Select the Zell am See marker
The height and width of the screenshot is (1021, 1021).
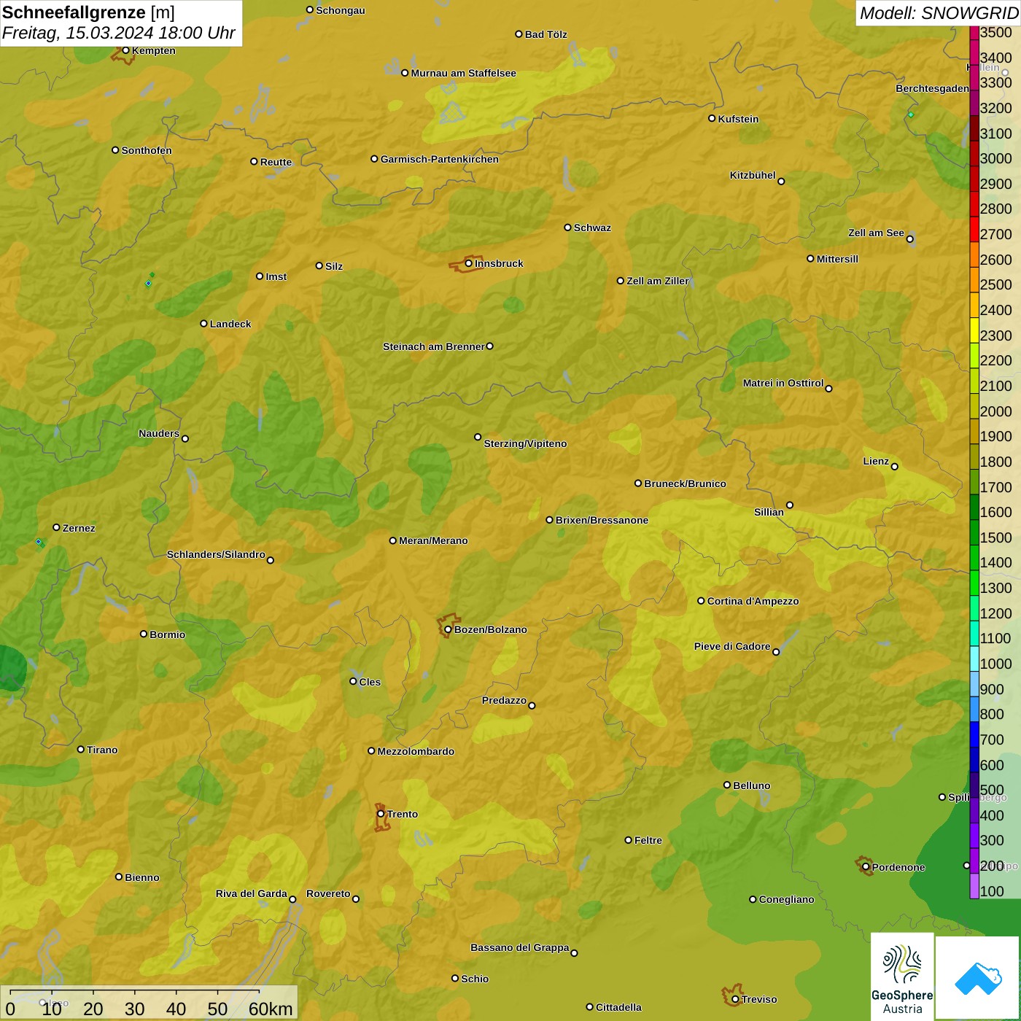[910, 238]
